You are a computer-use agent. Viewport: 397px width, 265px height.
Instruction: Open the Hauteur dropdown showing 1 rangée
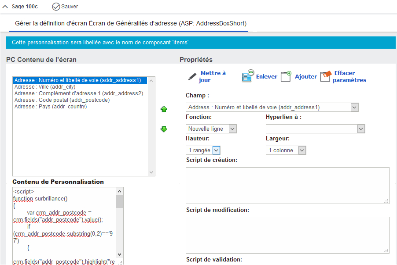(216, 150)
